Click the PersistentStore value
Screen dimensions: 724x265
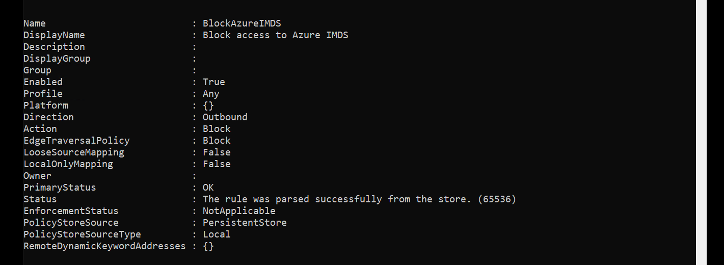click(x=245, y=223)
